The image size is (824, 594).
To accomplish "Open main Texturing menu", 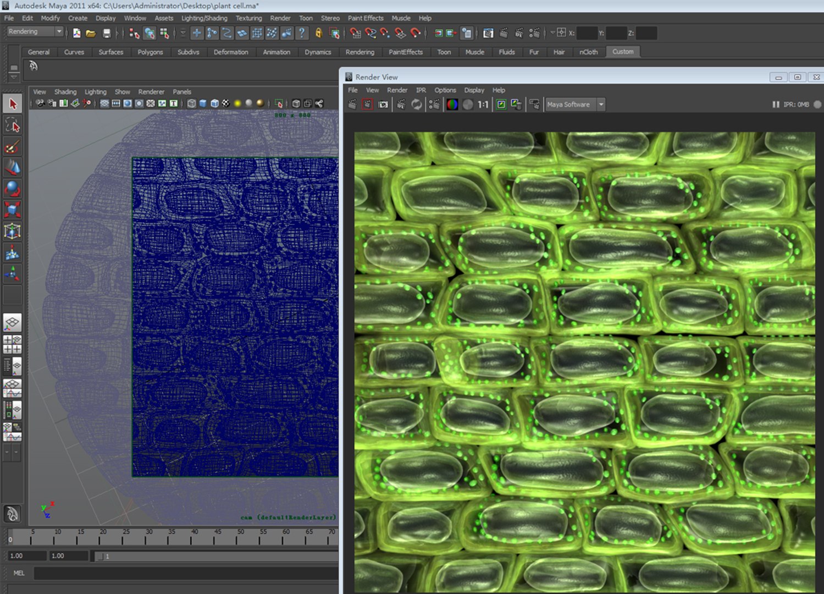I will (248, 18).
